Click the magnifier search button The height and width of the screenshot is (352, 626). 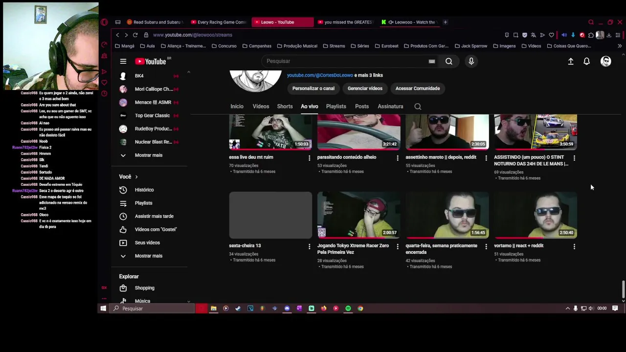pyautogui.click(x=448, y=61)
